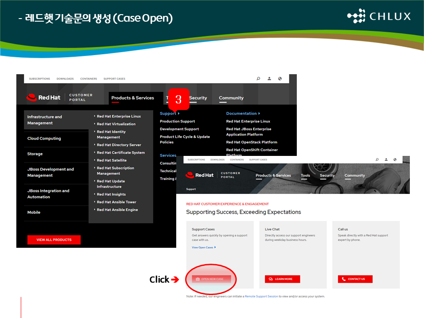The height and width of the screenshot is (318, 424).
Task: Click CHLUX logo in slide header
Action: pyautogui.click(x=379, y=16)
